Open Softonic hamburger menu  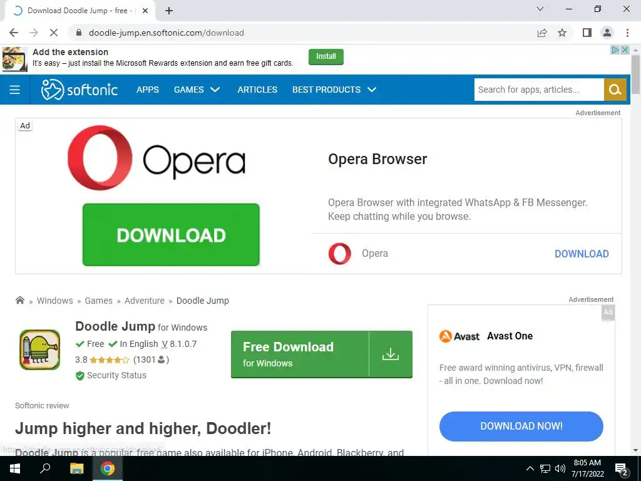pos(15,90)
